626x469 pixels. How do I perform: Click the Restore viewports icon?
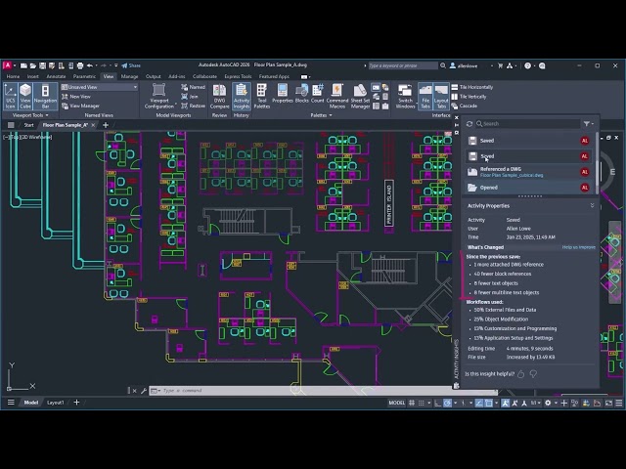(x=184, y=107)
